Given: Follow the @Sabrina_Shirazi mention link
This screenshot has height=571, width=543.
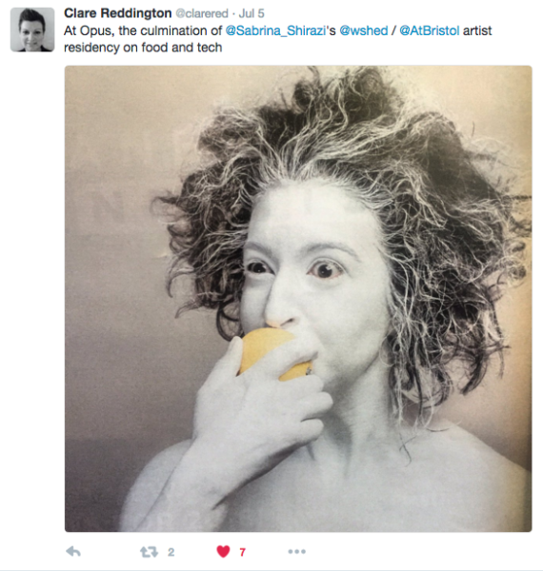Looking at the screenshot, I should 275,30.
